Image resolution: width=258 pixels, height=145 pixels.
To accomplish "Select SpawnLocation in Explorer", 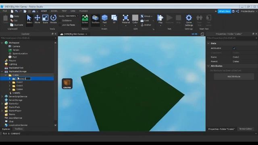I will pyautogui.click(x=20, y=54).
